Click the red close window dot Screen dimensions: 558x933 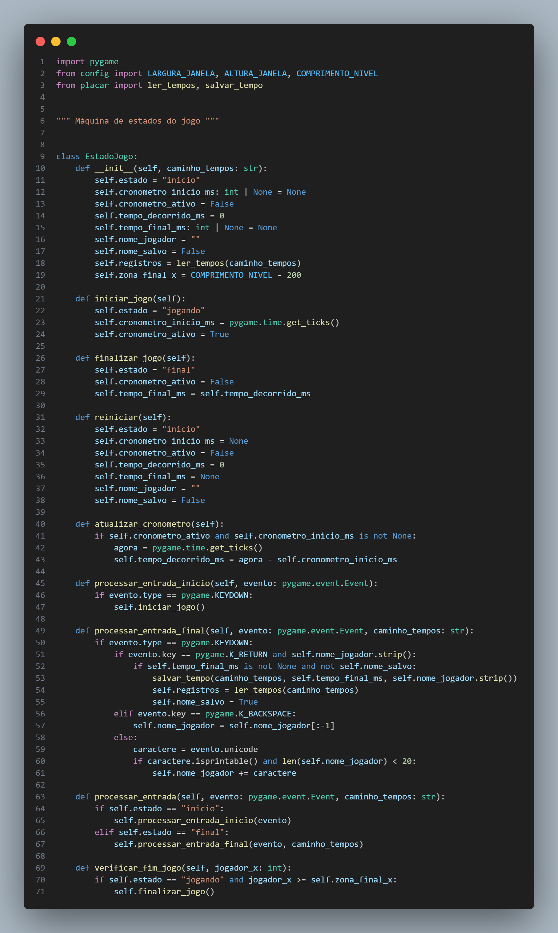(x=40, y=42)
